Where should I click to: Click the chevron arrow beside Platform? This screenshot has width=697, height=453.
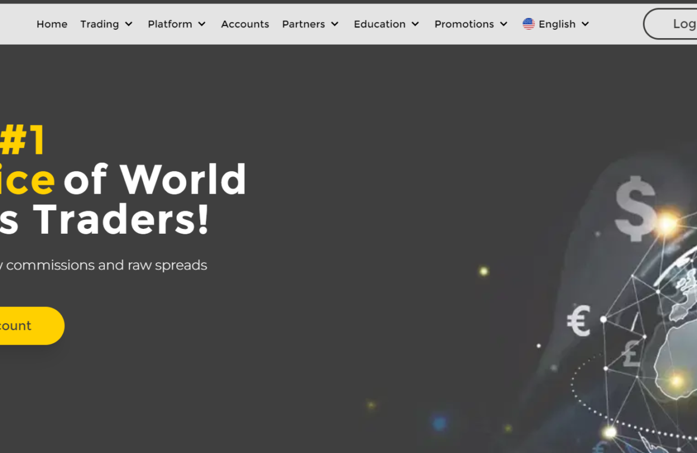click(x=202, y=24)
